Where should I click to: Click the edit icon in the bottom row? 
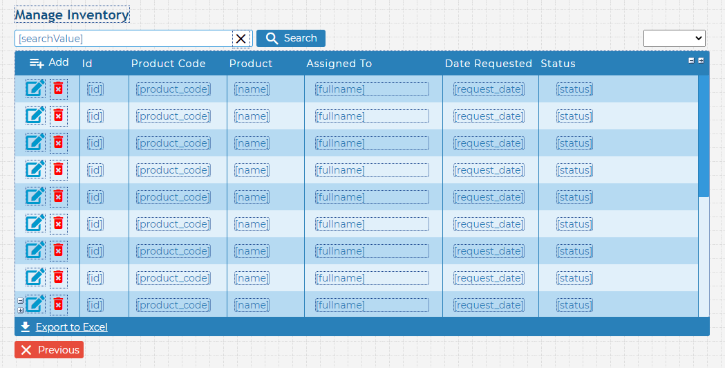tap(36, 304)
